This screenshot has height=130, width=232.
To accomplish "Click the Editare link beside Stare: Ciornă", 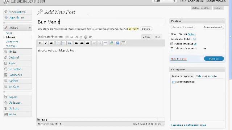I will click(x=192, y=34).
